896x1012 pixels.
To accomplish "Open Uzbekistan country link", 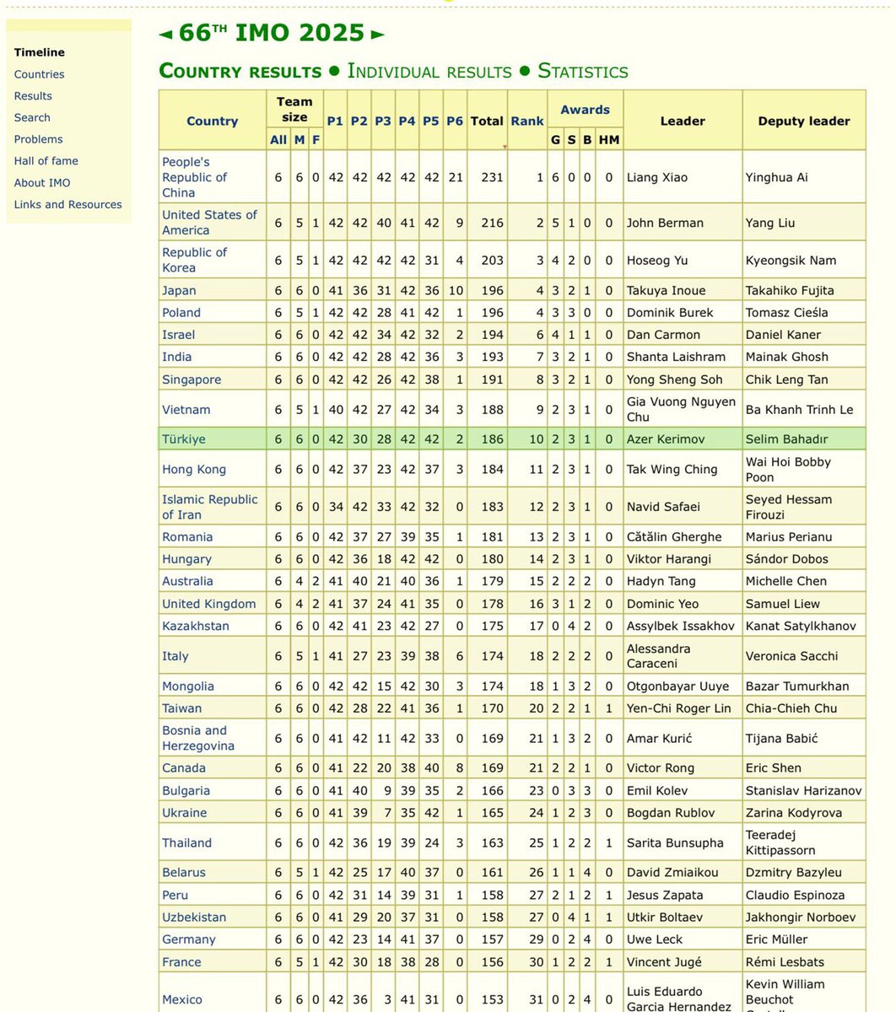I will 194,918.
